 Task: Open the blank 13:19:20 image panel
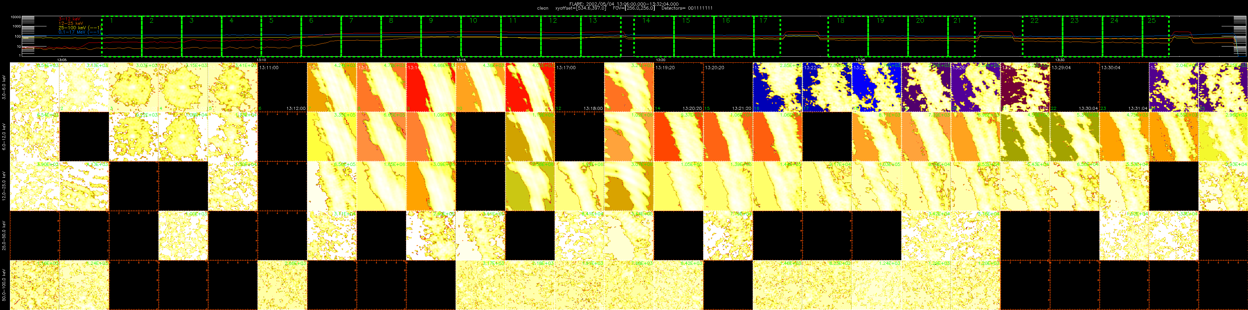[678, 87]
